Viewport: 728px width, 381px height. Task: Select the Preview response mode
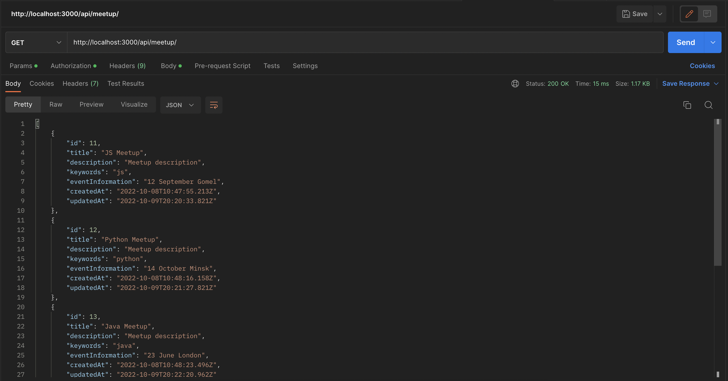click(x=91, y=104)
